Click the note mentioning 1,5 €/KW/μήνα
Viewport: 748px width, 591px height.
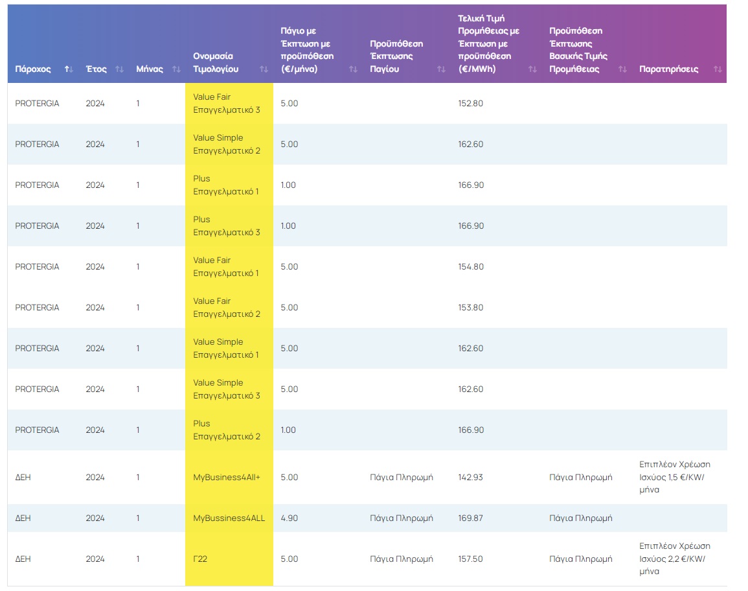[x=674, y=478]
